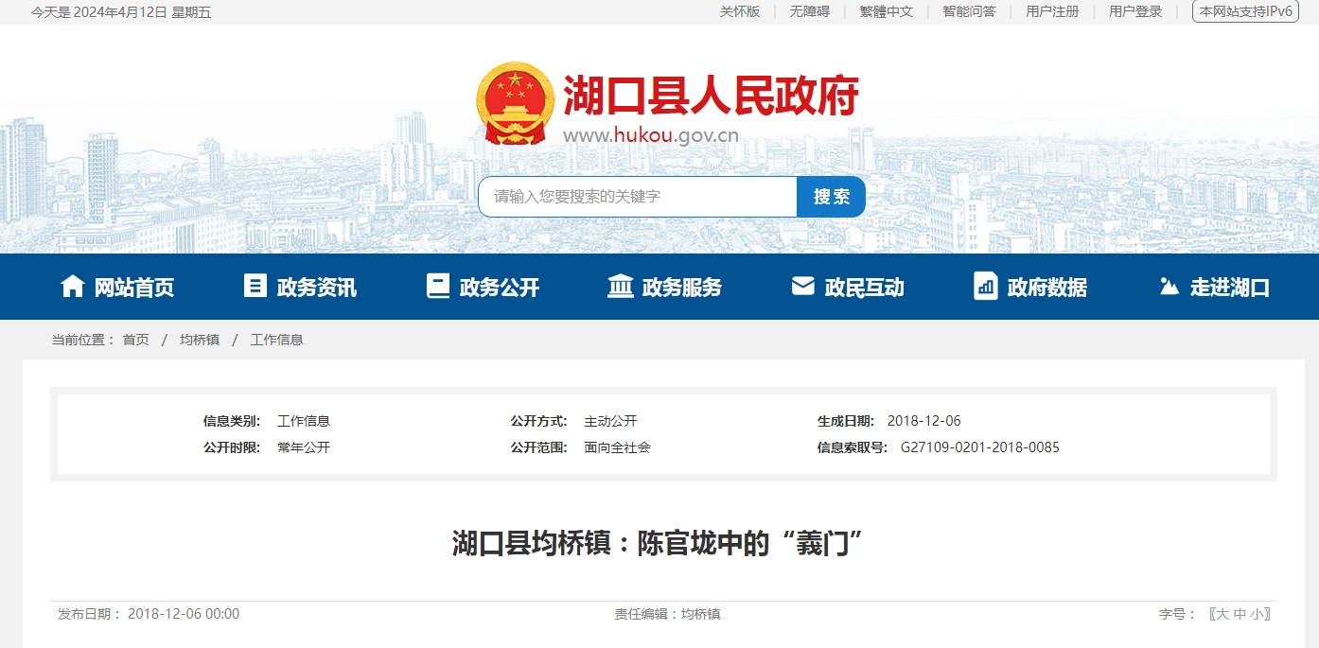Open 智能问答 smart Q&A

(x=969, y=11)
